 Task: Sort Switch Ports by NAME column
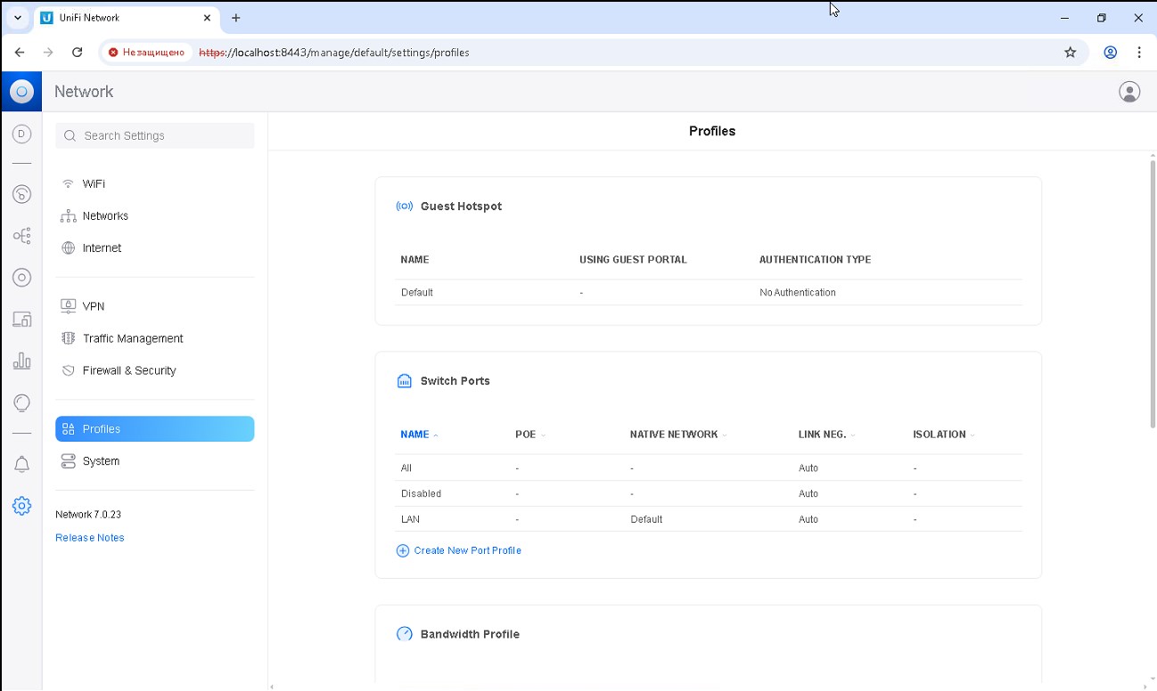point(420,435)
